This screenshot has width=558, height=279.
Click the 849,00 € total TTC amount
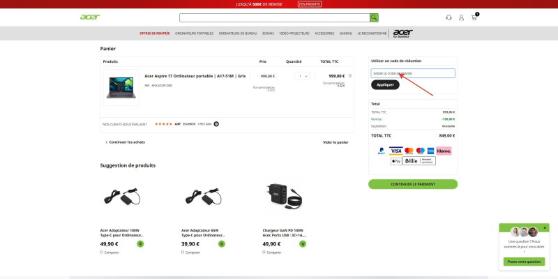pos(447,135)
